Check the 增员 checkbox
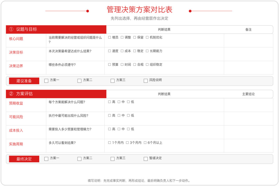Viewport: 279px width, 186px height. coord(110,37)
